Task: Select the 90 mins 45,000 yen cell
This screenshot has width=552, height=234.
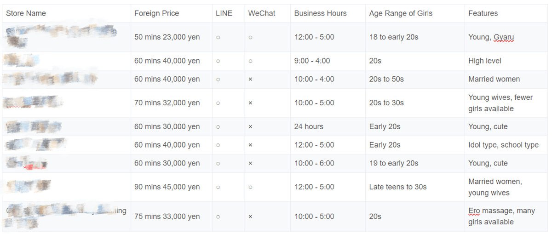Action: tap(167, 187)
